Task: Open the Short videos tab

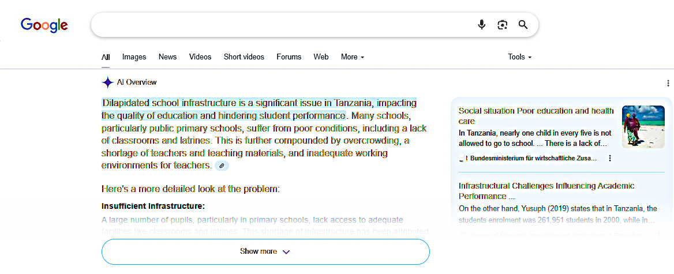Action: click(x=244, y=57)
